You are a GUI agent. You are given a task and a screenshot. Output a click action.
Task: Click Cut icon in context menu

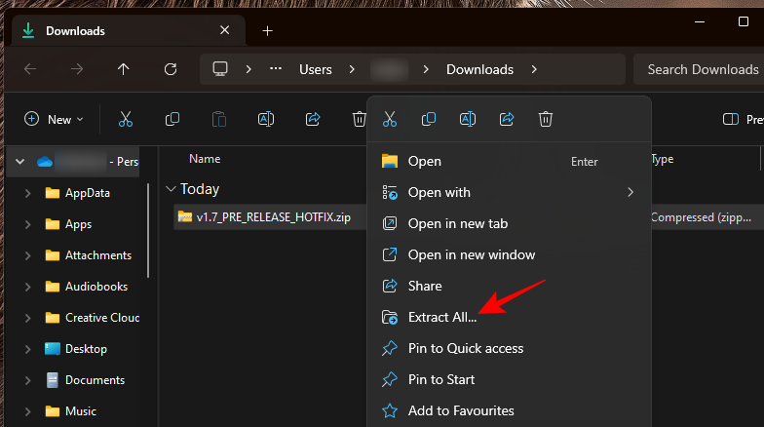click(390, 119)
